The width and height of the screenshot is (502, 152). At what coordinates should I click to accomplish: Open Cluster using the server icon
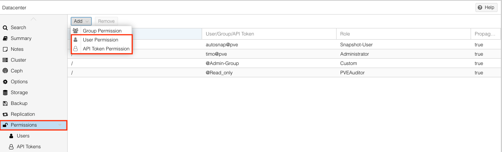pyautogui.click(x=5, y=60)
